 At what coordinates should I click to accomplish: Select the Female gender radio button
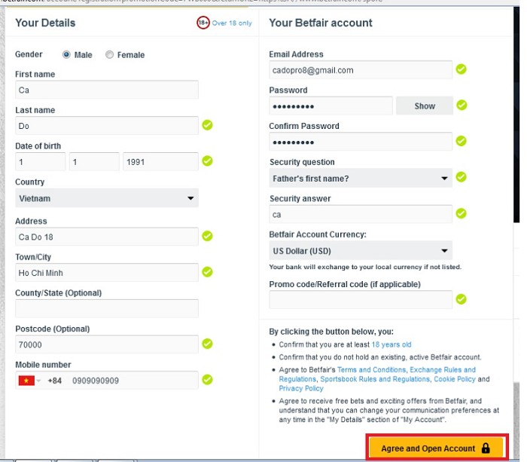click(110, 55)
